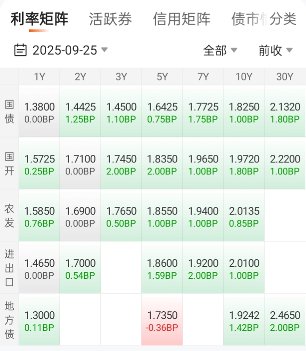
Task: Select the 利率矩阵 tab
Action: point(39,19)
